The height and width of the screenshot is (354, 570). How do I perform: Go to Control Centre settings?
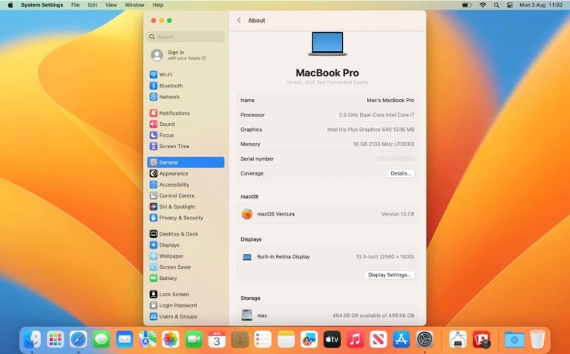point(186,196)
